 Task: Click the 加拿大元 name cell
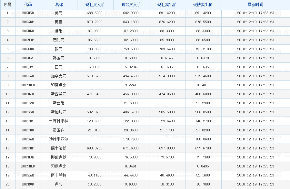(x=59, y=76)
